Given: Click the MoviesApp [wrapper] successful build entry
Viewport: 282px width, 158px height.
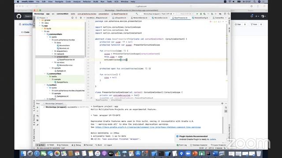Looking at the screenshot, I should [x=66, y=107].
